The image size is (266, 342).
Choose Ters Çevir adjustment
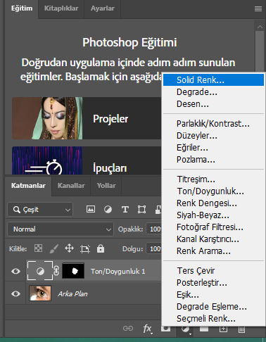pos(213,271)
